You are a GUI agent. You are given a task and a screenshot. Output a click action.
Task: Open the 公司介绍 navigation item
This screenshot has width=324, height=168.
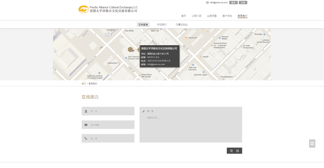click(196, 16)
